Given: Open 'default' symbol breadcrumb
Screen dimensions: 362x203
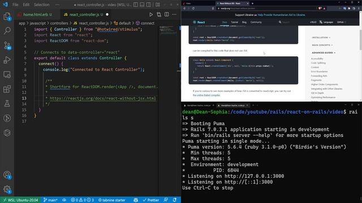Looking at the screenshot, I should point(122,23).
